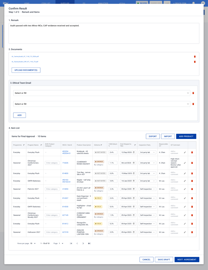This screenshot has width=208, height=270.
Task: Open Page number dropdown
Action: coord(61,243)
